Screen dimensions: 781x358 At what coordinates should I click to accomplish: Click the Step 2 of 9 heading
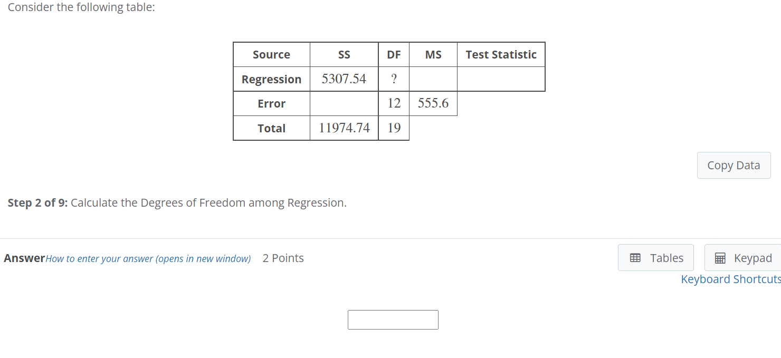36,202
